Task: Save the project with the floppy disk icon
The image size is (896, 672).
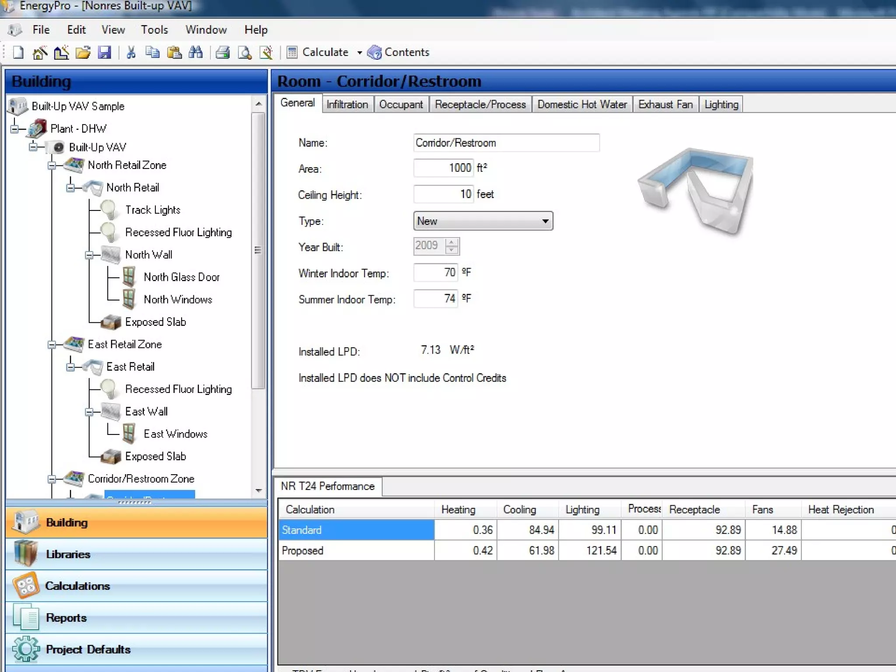Action: (105, 52)
